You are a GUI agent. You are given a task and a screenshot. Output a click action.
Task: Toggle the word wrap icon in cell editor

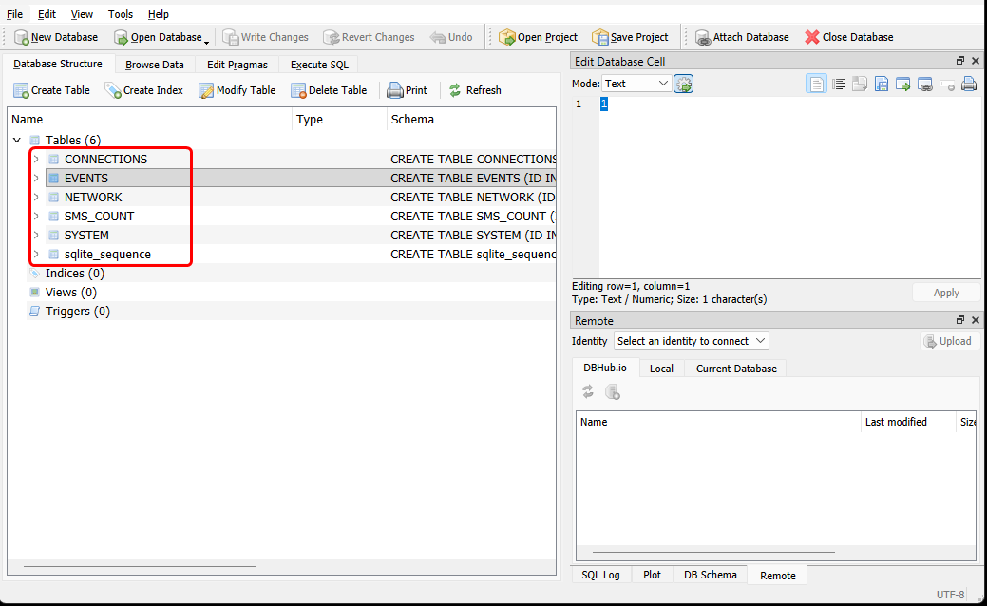tap(839, 84)
